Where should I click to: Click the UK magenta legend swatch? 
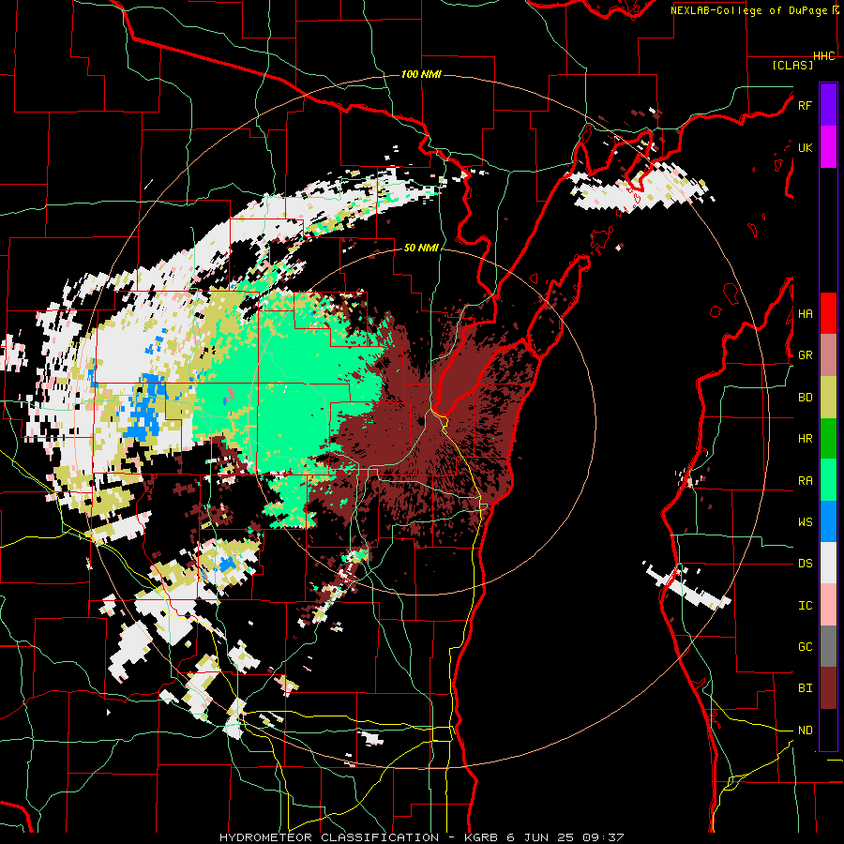(828, 147)
